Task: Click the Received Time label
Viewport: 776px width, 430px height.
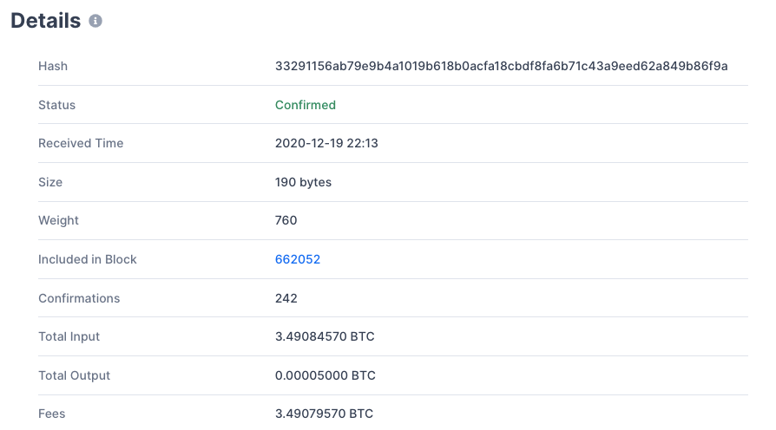Action: pyautogui.click(x=82, y=143)
